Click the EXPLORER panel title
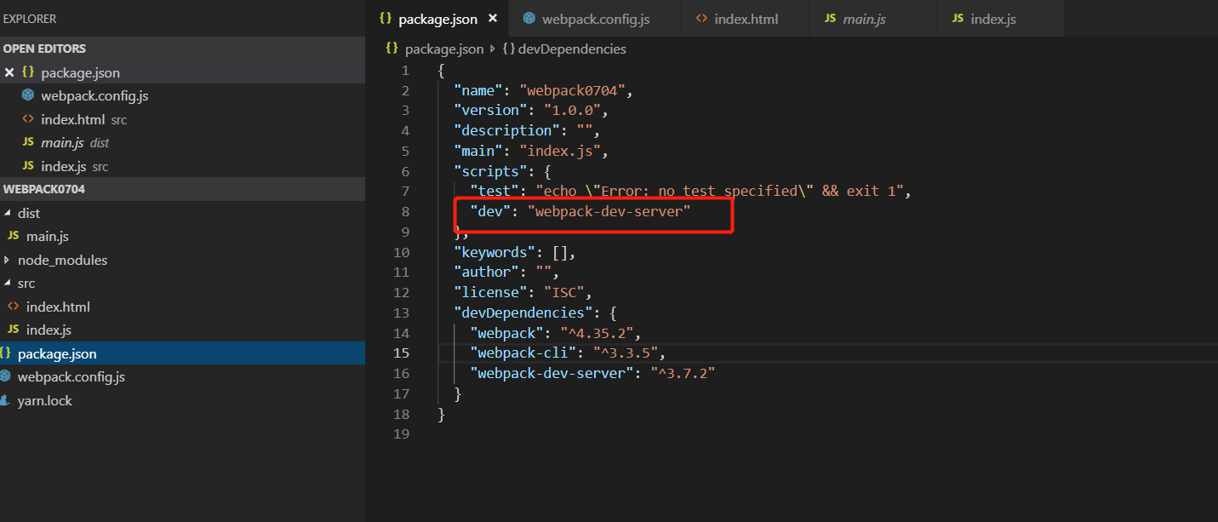Screen dimensions: 1218x522 tap(30, 18)
